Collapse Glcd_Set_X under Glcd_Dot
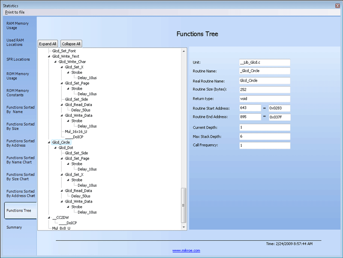The image size is (343, 258). pos(62,175)
